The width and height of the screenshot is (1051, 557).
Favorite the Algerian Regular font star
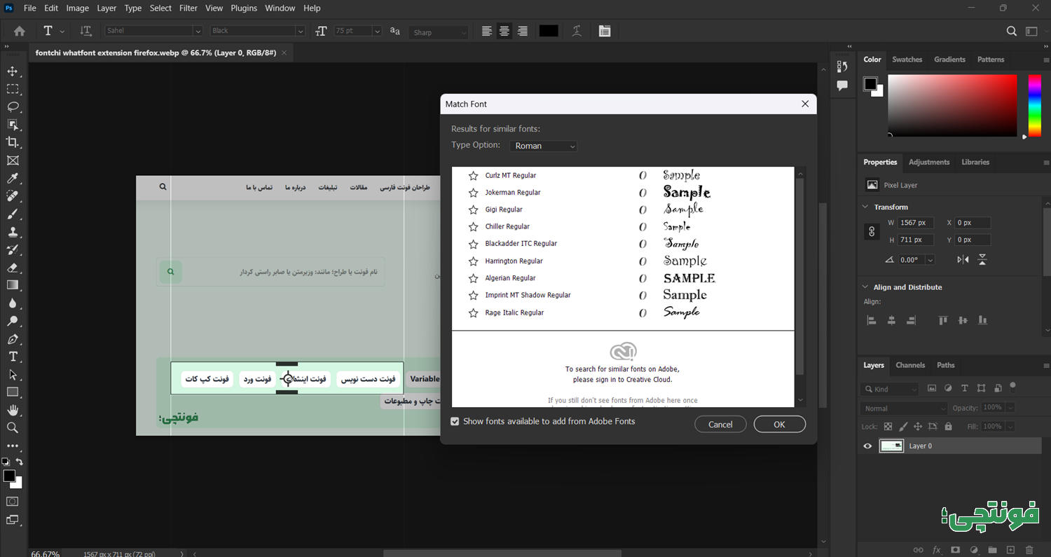tap(474, 278)
